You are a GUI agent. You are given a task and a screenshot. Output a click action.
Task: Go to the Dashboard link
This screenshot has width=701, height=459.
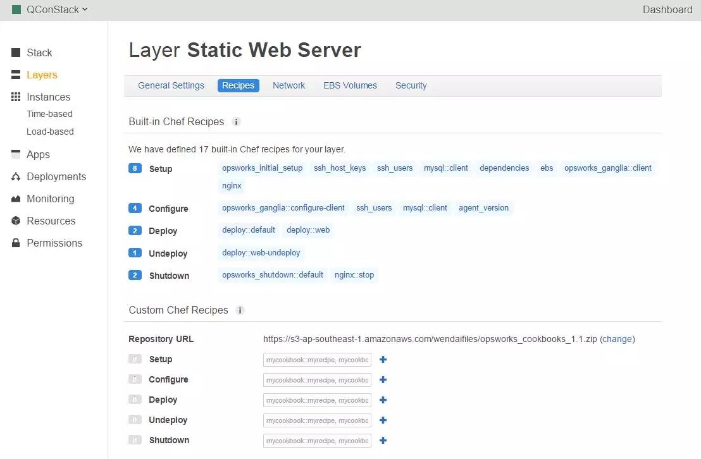click(667, 10)
